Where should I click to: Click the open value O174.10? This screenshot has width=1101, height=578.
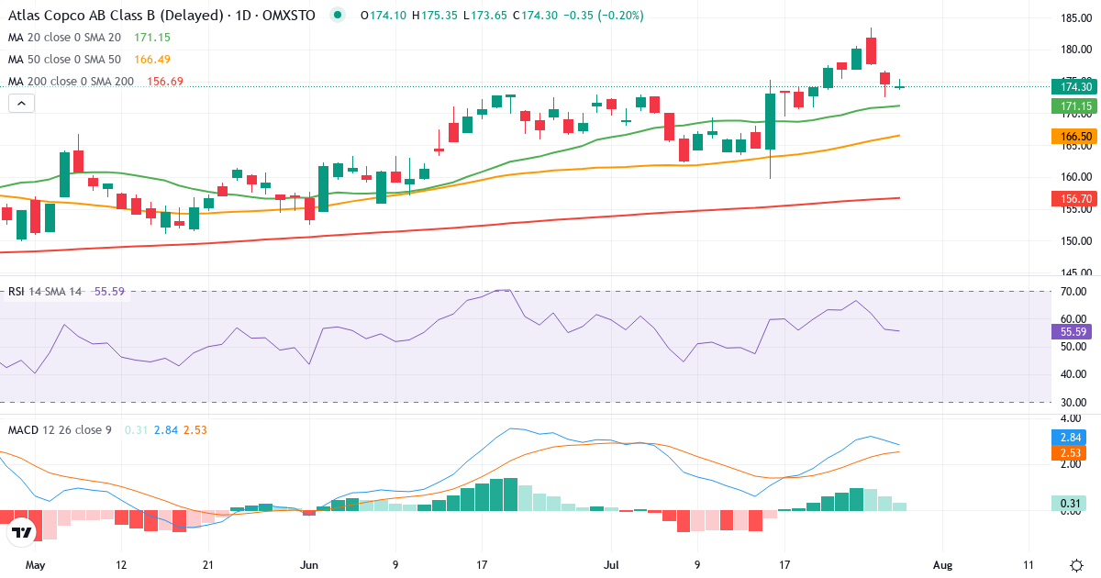(x=384, y=16)
